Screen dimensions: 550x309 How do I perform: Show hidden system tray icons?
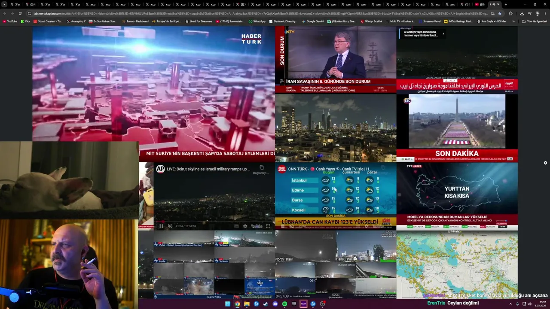click(511, 304)
